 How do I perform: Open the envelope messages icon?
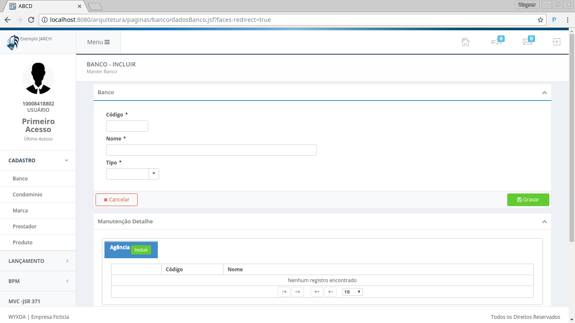[527, 42]
